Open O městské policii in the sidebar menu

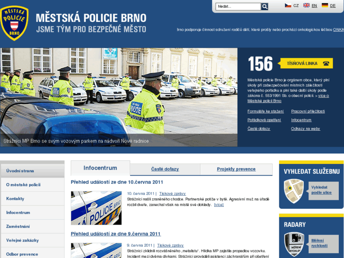(x=33, y=185)
